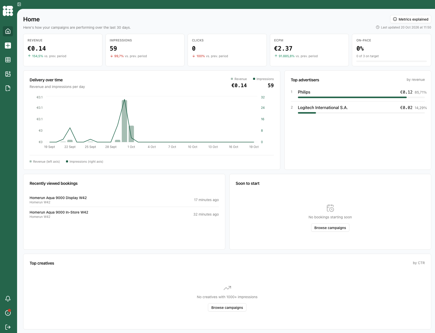Click the Impressions legend at chart top

pyautogui.click(x=263, y=79)
